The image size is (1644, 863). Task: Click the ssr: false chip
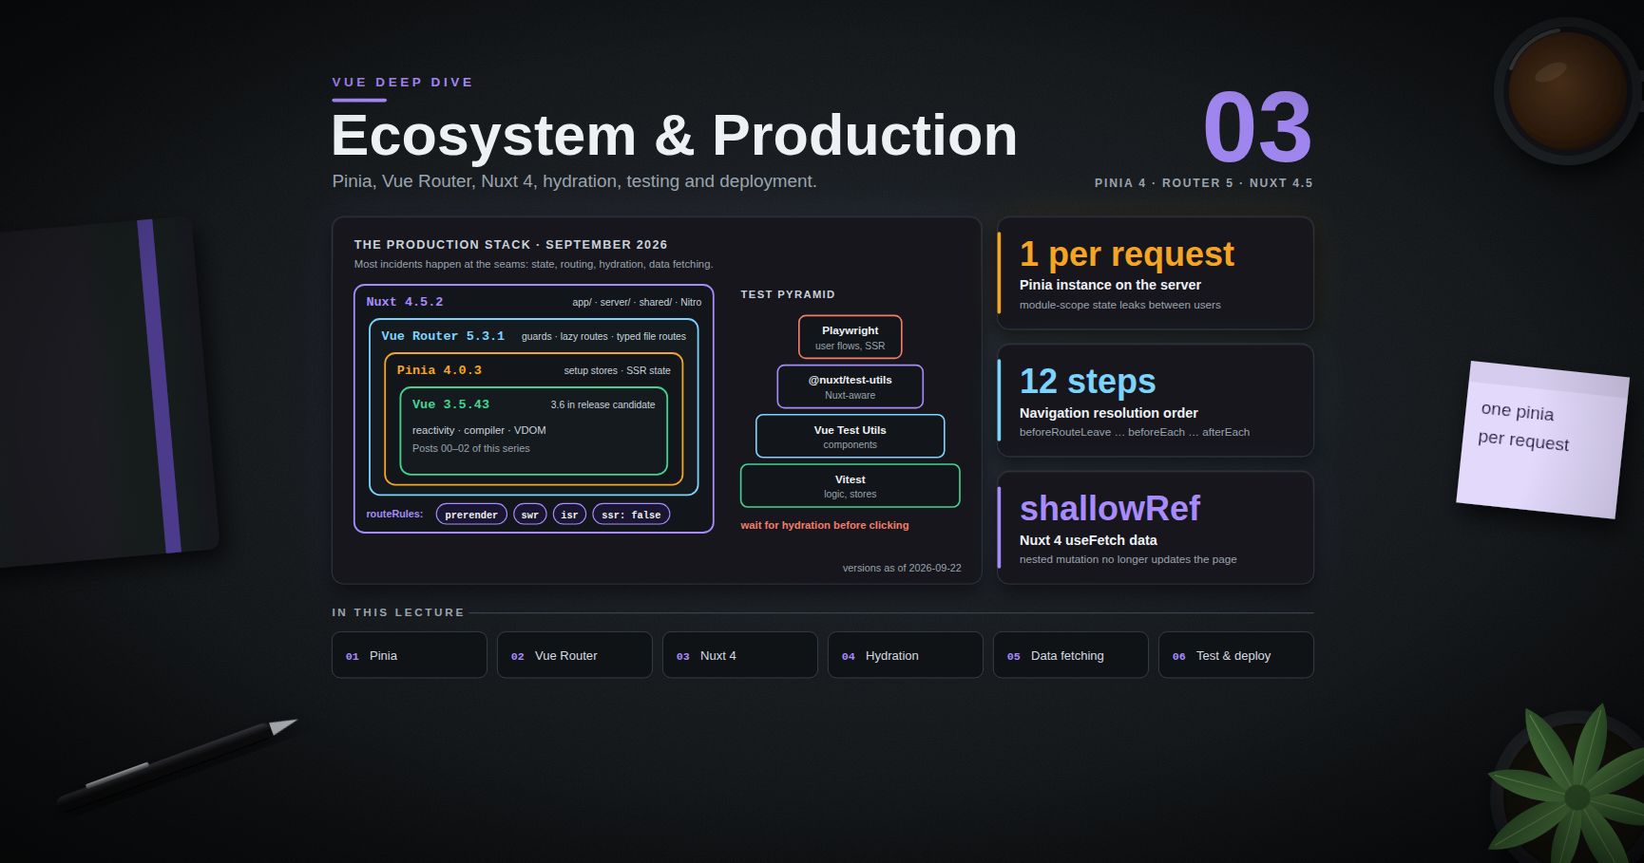coord(631,515)
